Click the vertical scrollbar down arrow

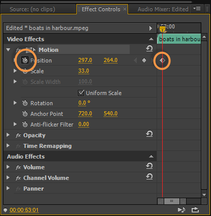[204, 195]
